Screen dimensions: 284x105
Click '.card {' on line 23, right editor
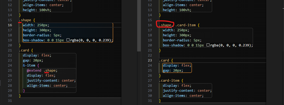point(166,60)
